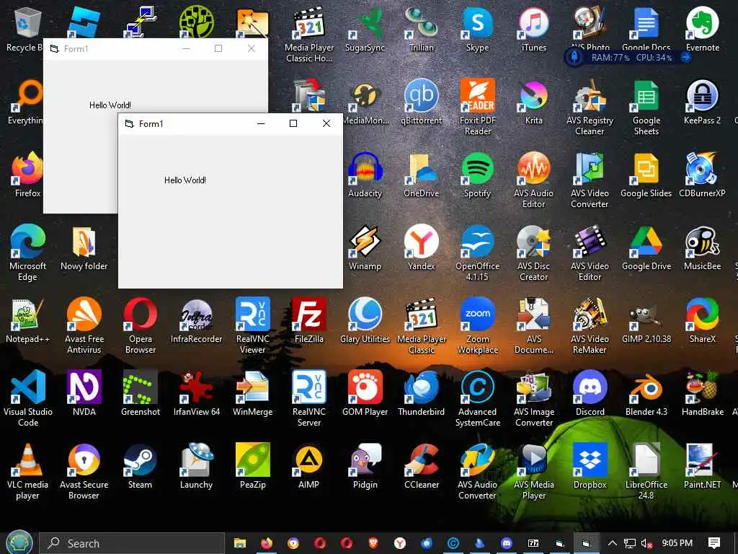Select the GOM Player desktop icon

[365, 393]
